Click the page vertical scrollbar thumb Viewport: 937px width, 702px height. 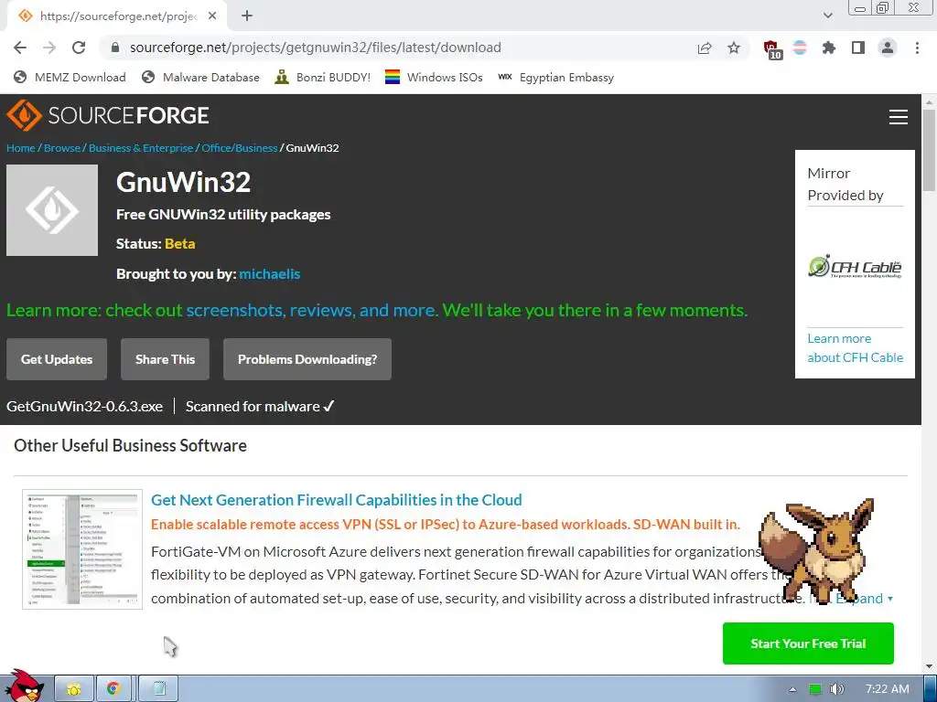pos(930,151)
